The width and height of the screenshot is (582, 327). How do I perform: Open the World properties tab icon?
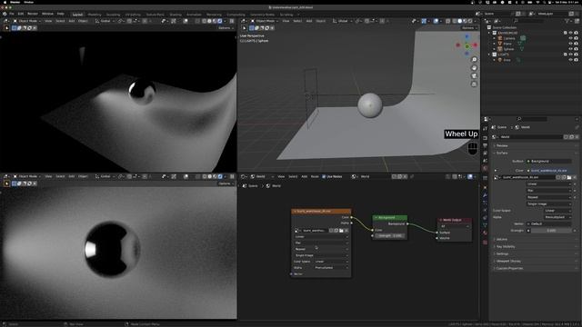485,168
